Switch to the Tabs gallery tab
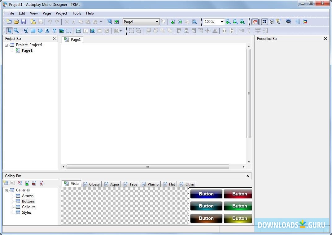 click(130, 184)
